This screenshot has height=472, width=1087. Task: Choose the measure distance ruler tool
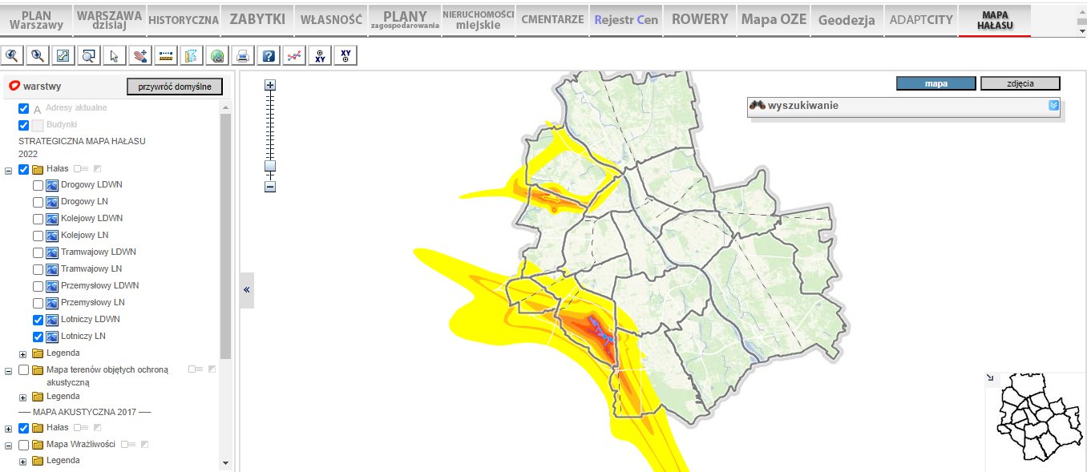(x=166, y=55)
